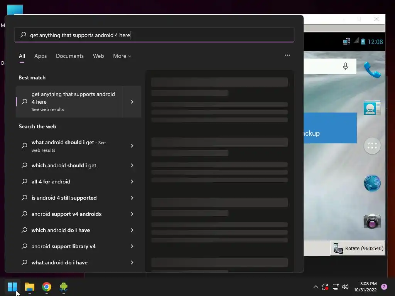Open the network tray icon
This screenshot has width=395, height=296.
tap(336, 287)
